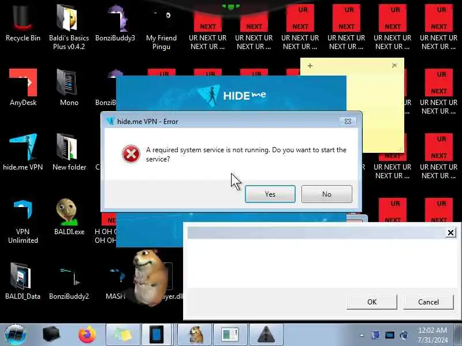This screenshot has height=346, width=462.
Task: Click the HIDE me logo in VPN window
Action: [232, 95]
